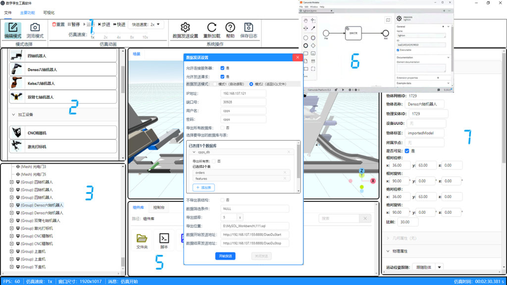Click the 重新加载 reload icon
The width and height of the screenshot is (507, 285).
pos(211,28)
